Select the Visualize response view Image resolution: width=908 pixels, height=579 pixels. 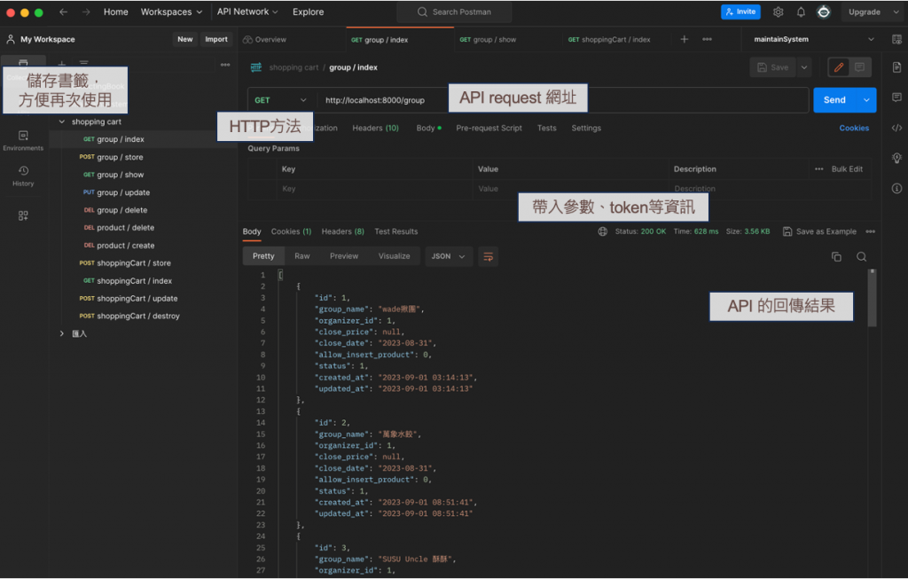click(x=394, y=256)
